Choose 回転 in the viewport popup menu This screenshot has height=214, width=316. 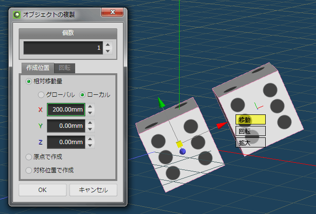250,131
